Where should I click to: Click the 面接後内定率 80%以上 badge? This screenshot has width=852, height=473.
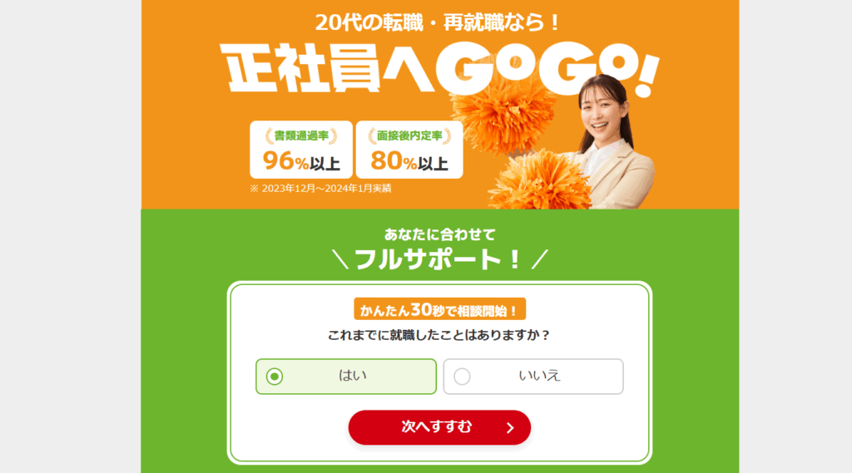pos(409,150)
